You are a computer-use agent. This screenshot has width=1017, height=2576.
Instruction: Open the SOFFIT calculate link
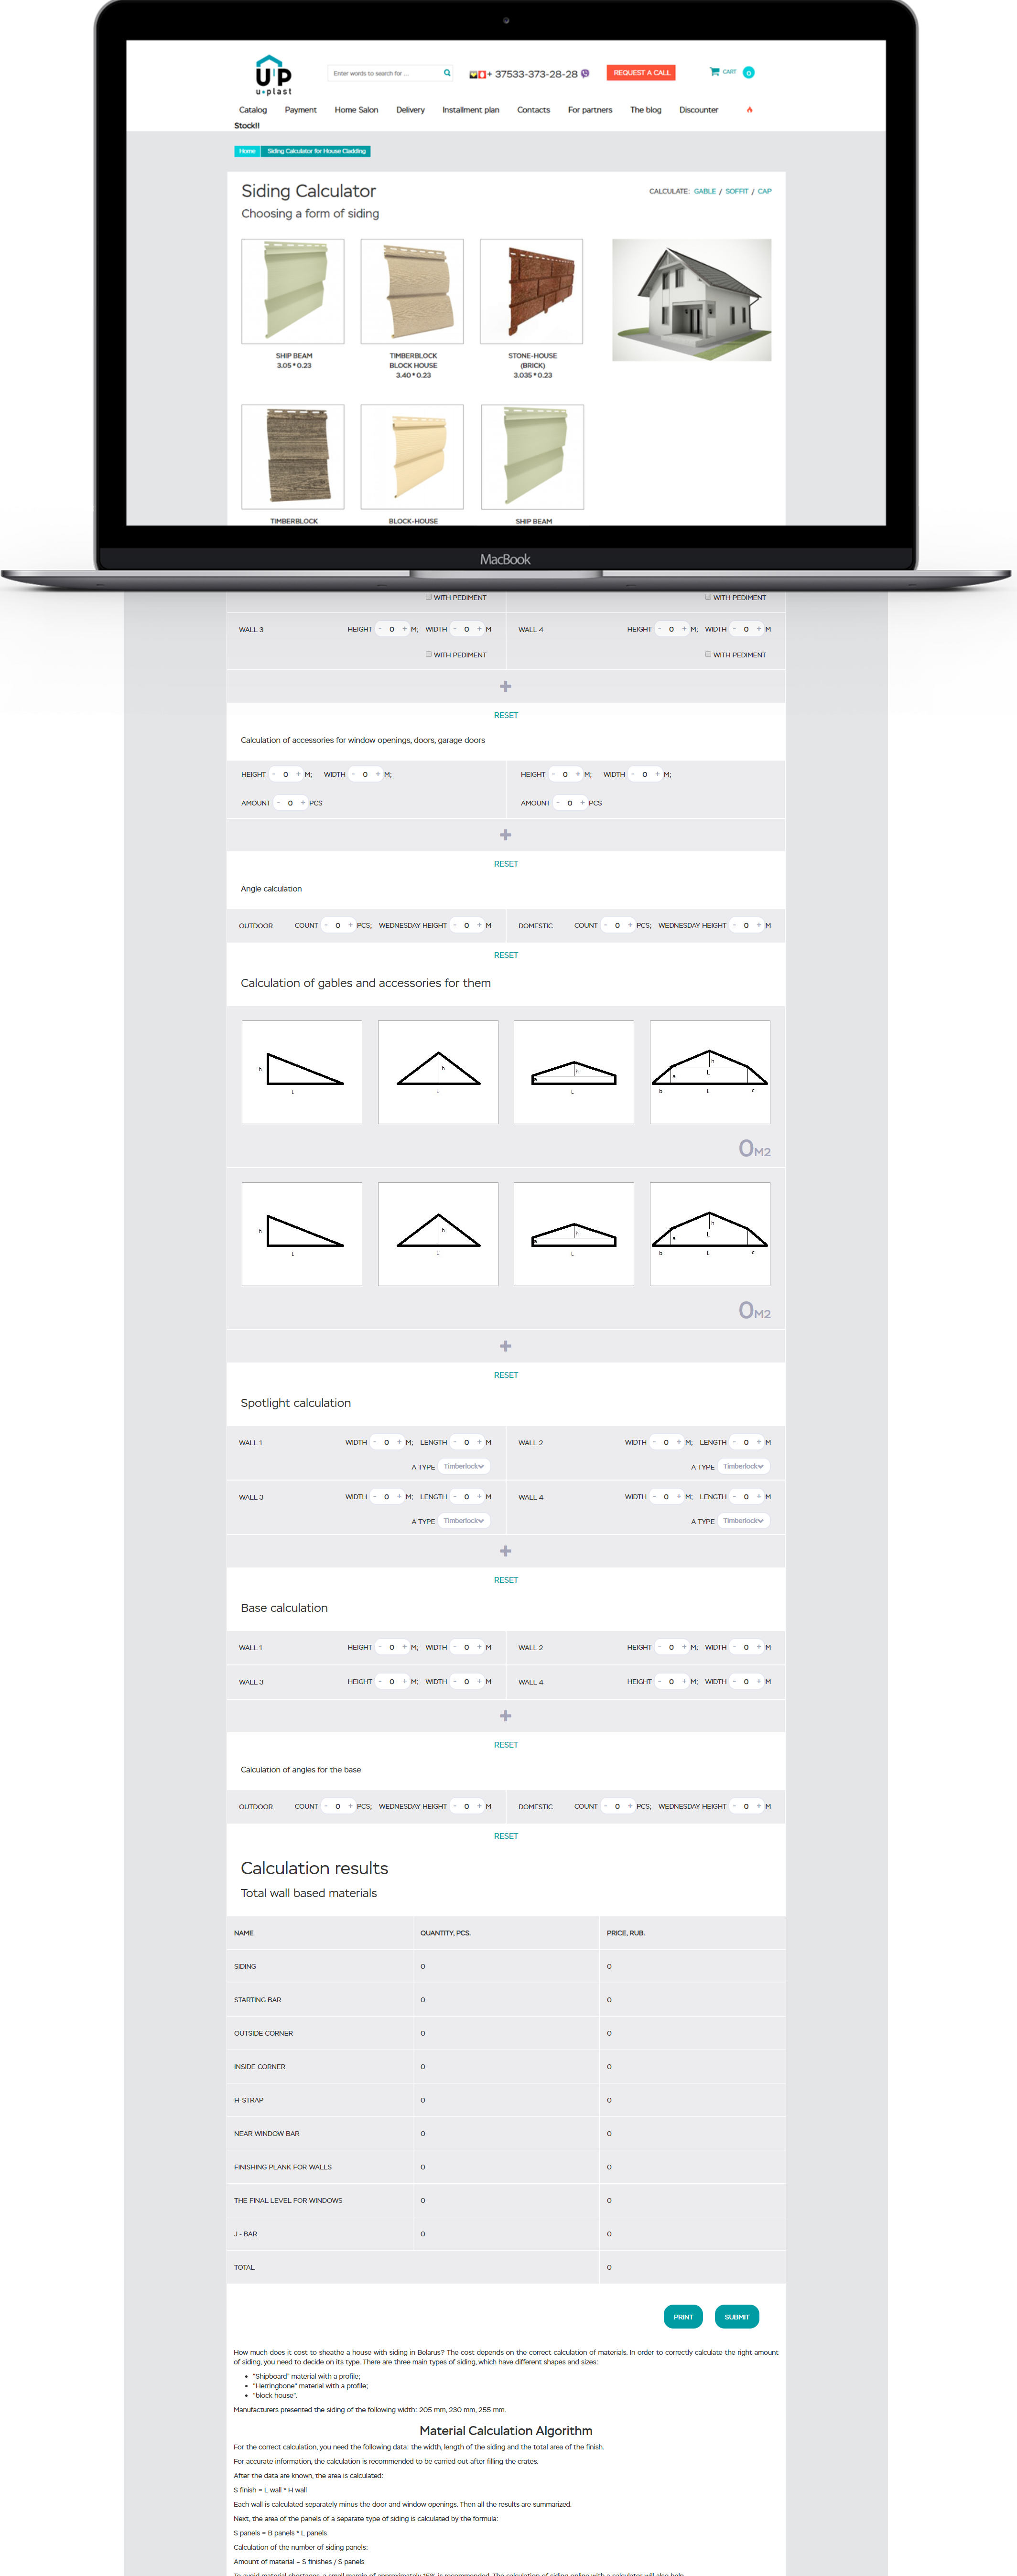(x=736, y=191)
